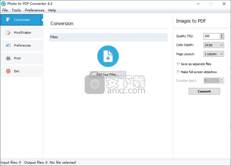Open Preferences menu in the menu bar
This screenshot has width=231, height=166.
click(x=35, y=10)
